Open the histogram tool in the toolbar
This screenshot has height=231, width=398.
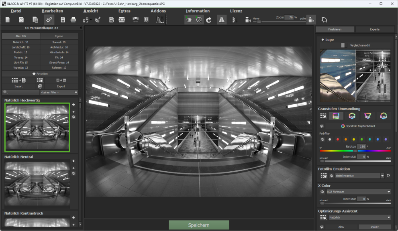[160, 19]
